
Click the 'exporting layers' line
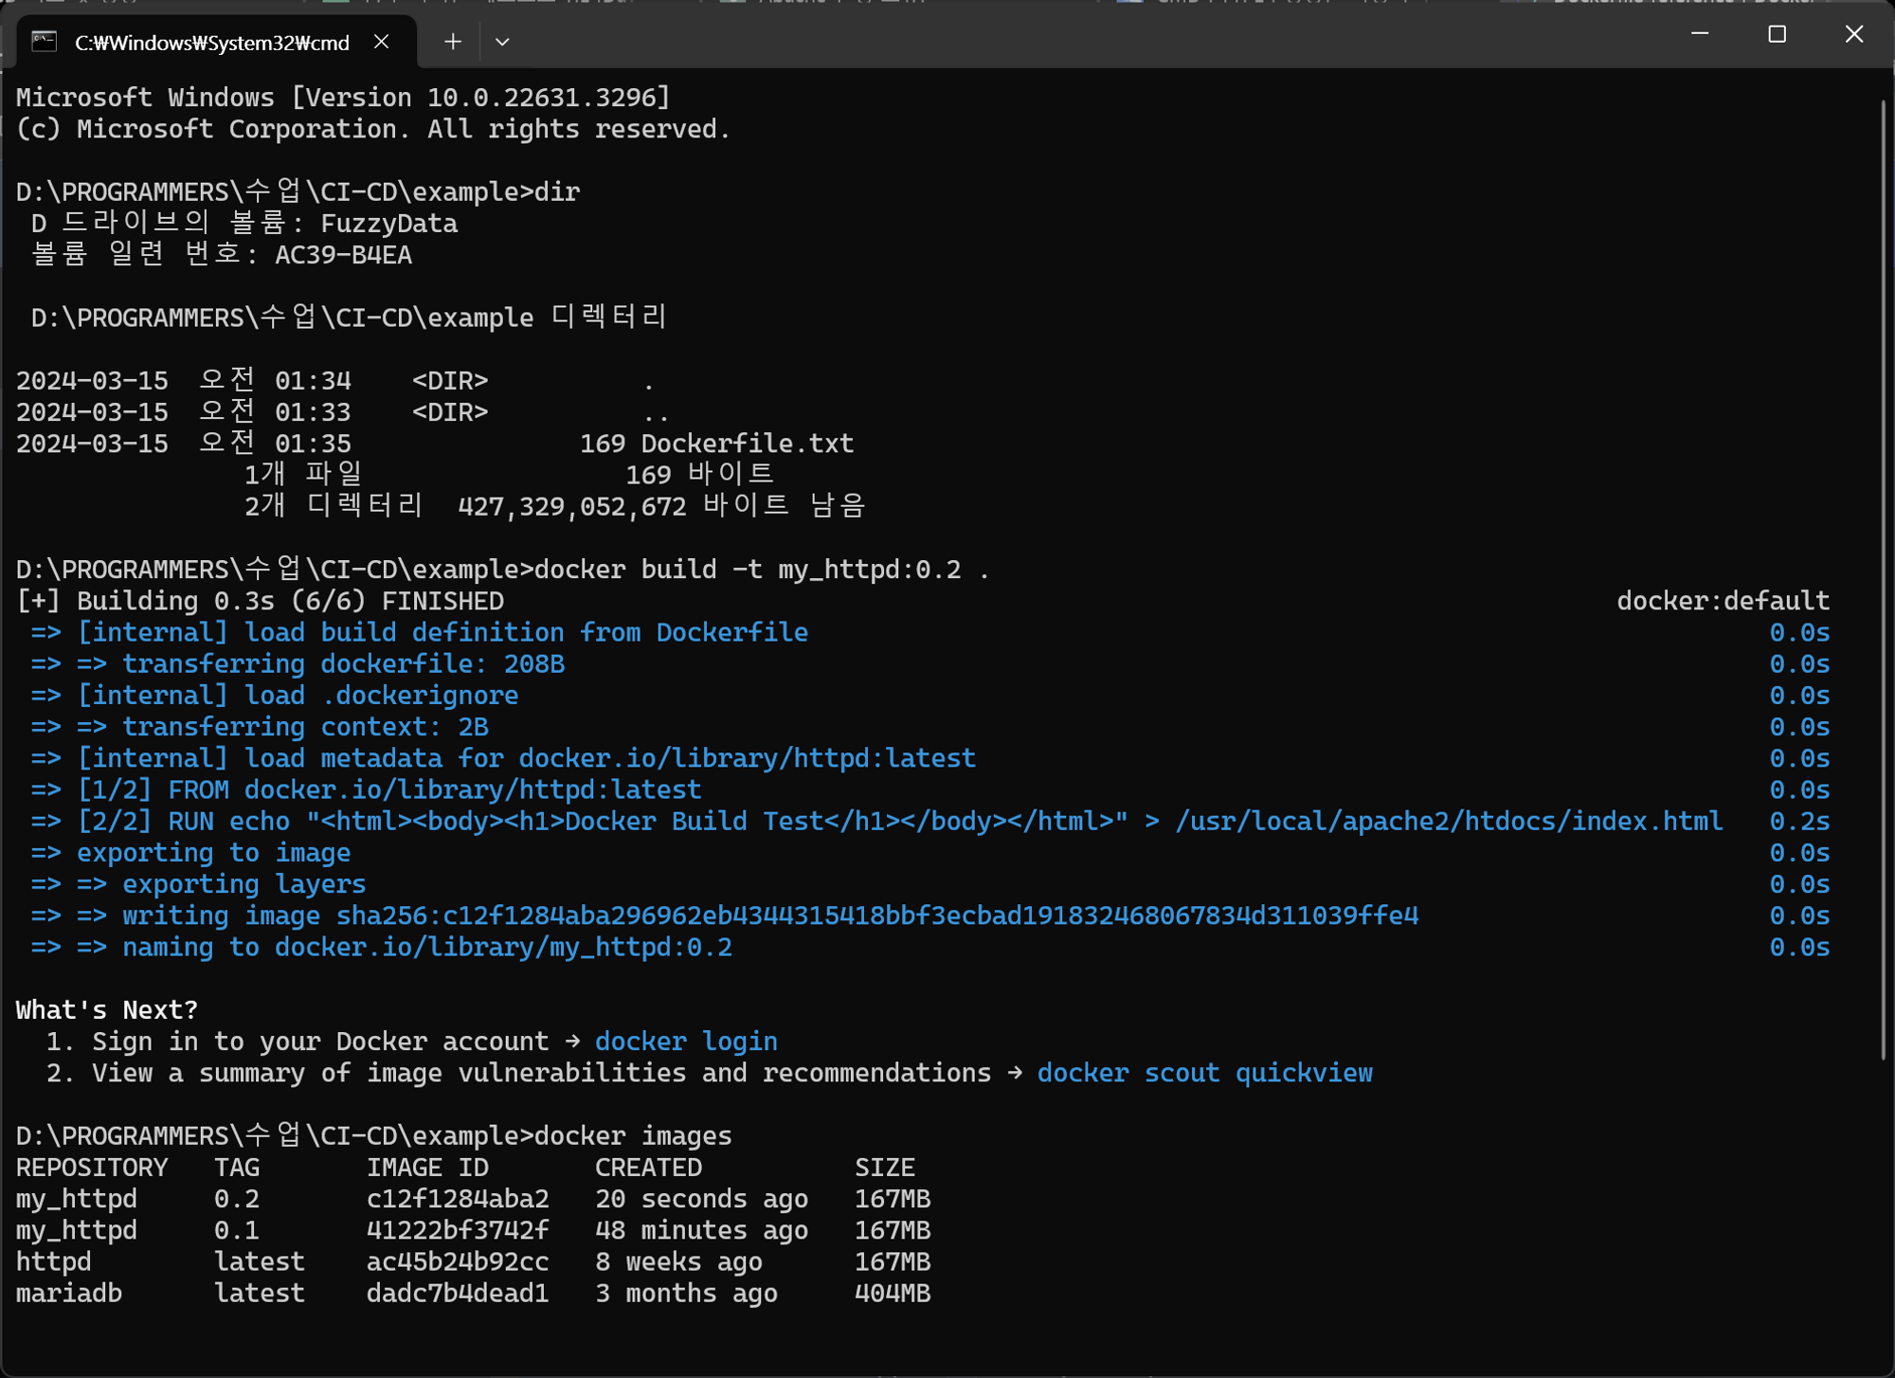point(198,884)
